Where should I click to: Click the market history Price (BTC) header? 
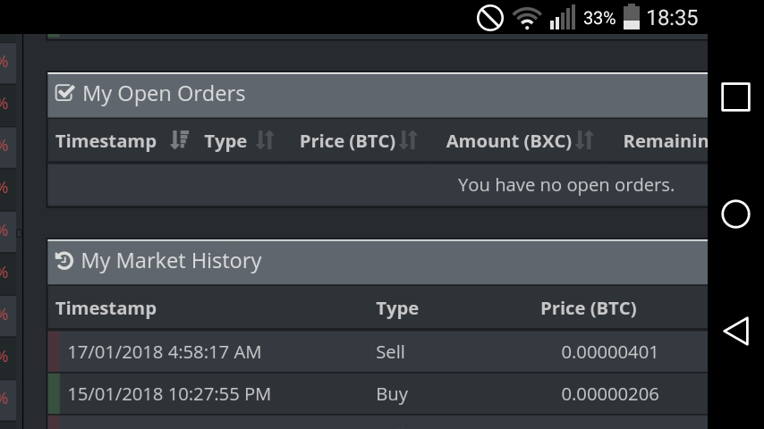[588, 308]
